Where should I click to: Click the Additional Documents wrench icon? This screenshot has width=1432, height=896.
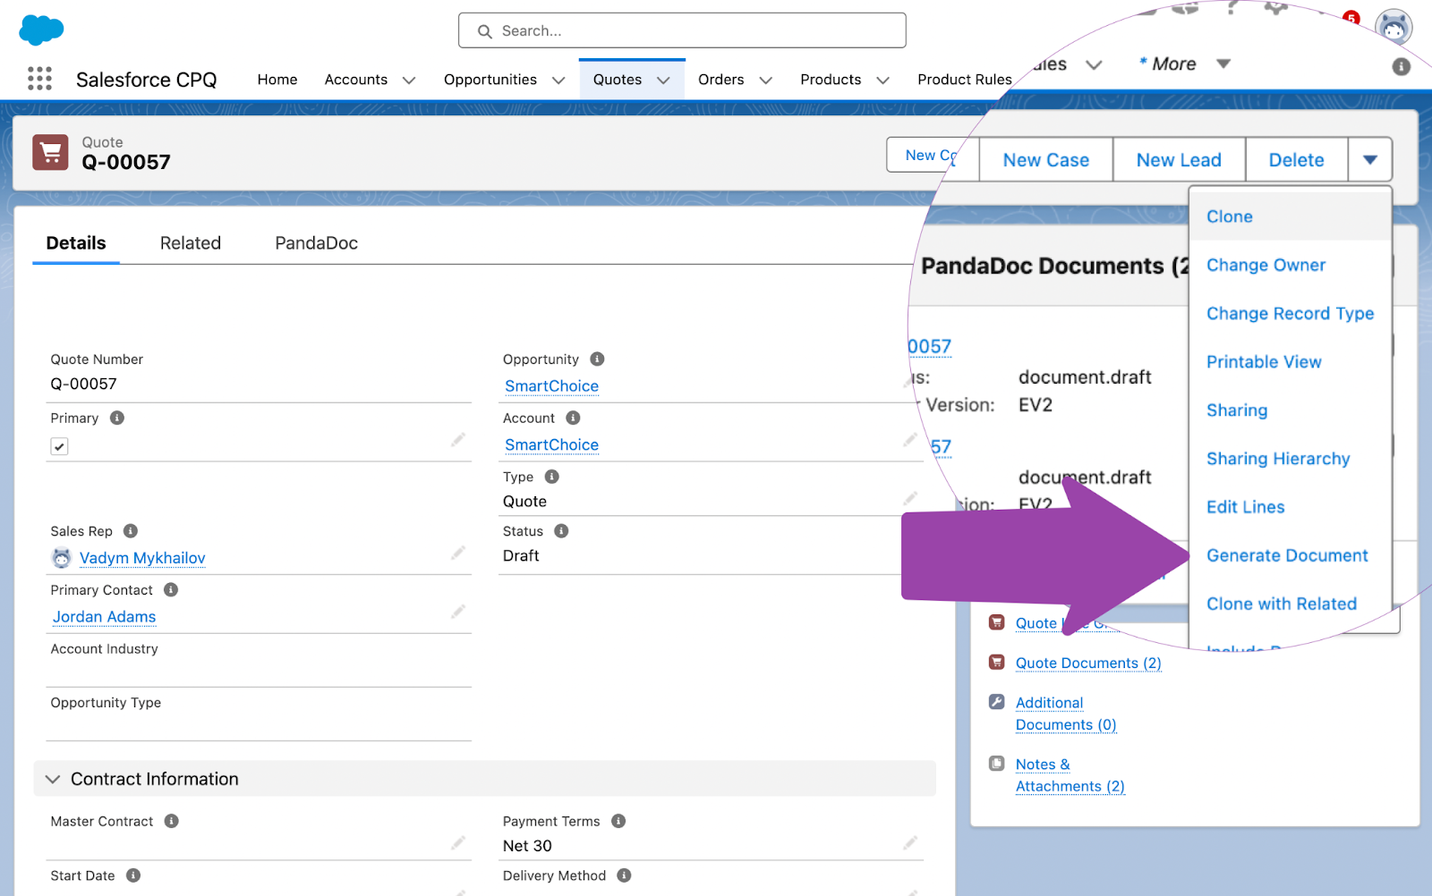coord(996,701)
